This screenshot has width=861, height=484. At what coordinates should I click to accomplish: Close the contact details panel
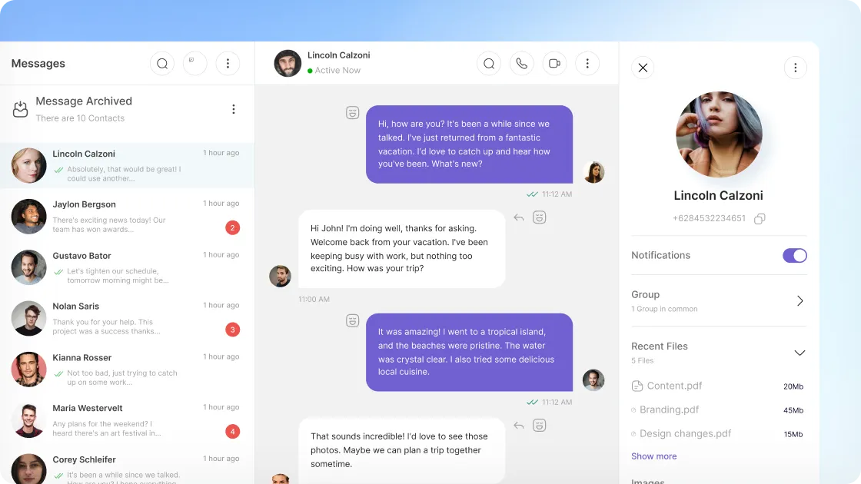(643, 68)
